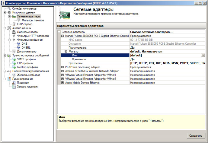Click the Прослушивать value Да
Image resolution: width=208 pixels, height=143 pixels.
(132, 48)
